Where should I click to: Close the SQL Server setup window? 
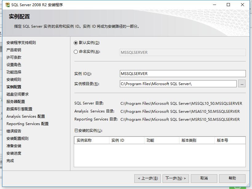(x=242, y=5)
